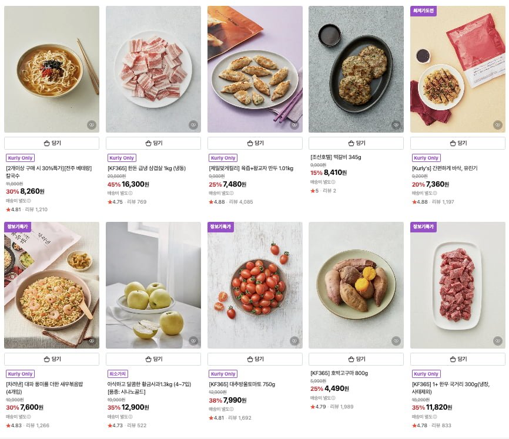Click eye icon on 떡갈비 product image
Viewport: 509px width, 439px height.
tap(396, 124)
